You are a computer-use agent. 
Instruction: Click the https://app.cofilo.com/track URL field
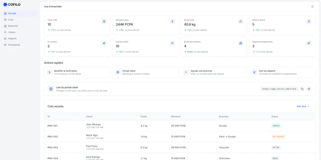click(279, 89)
